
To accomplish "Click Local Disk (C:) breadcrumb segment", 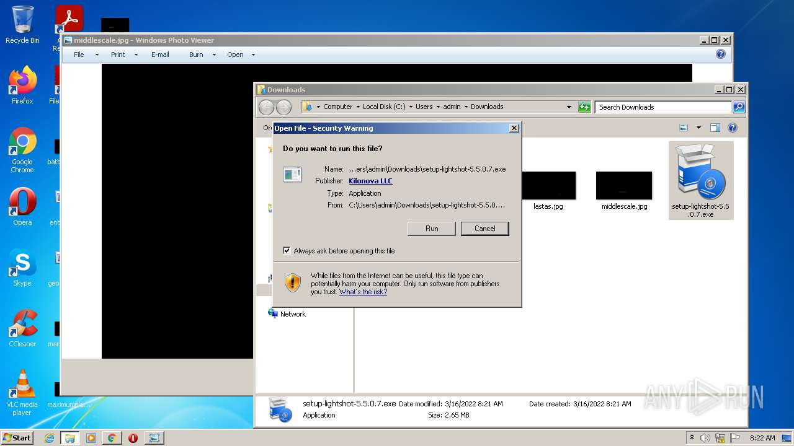I will [384, 107].
